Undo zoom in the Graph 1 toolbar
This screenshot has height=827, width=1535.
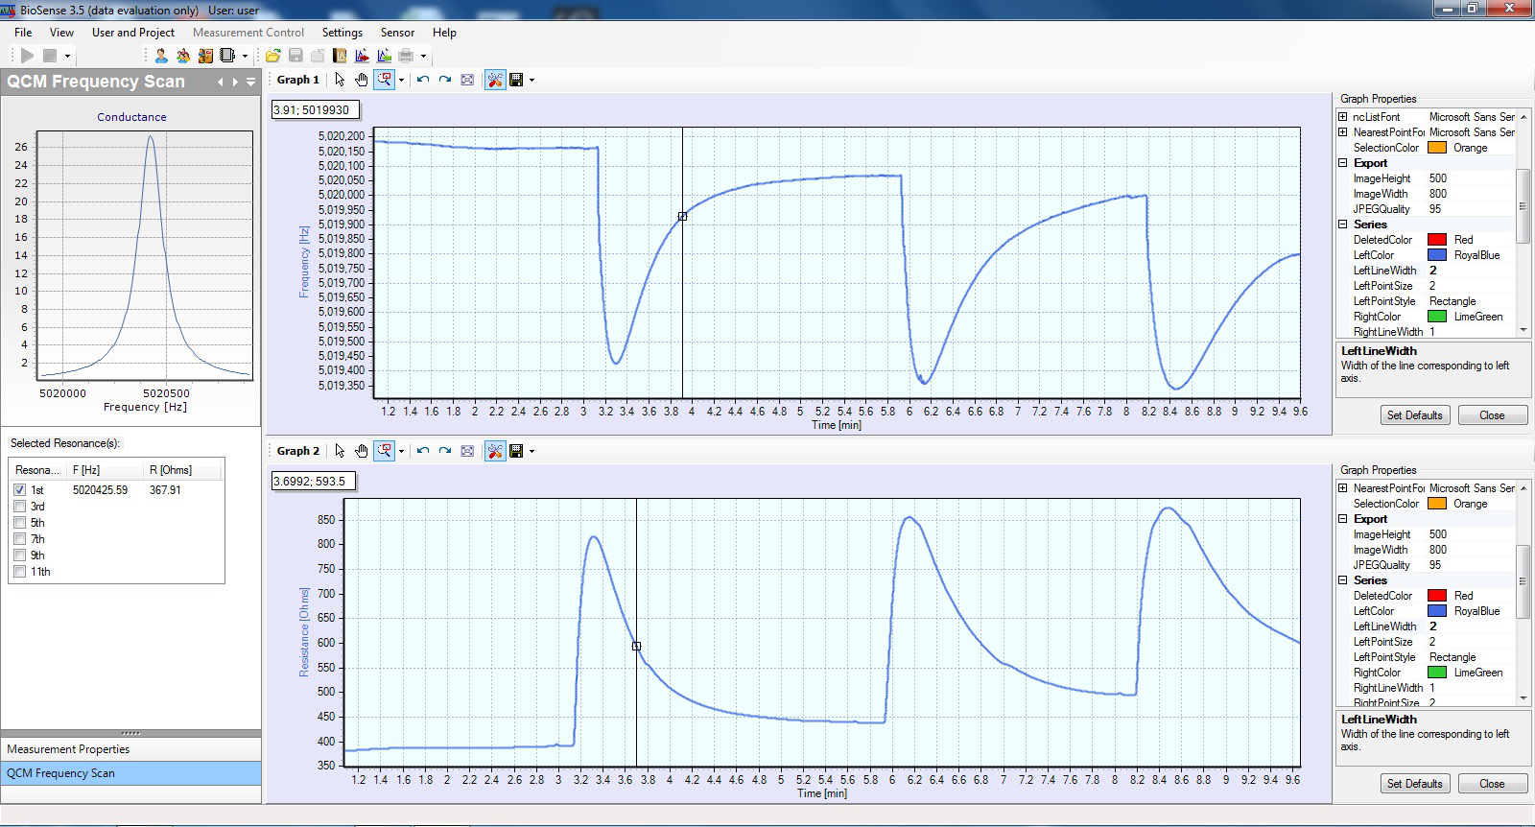click(x=423, y=80)
